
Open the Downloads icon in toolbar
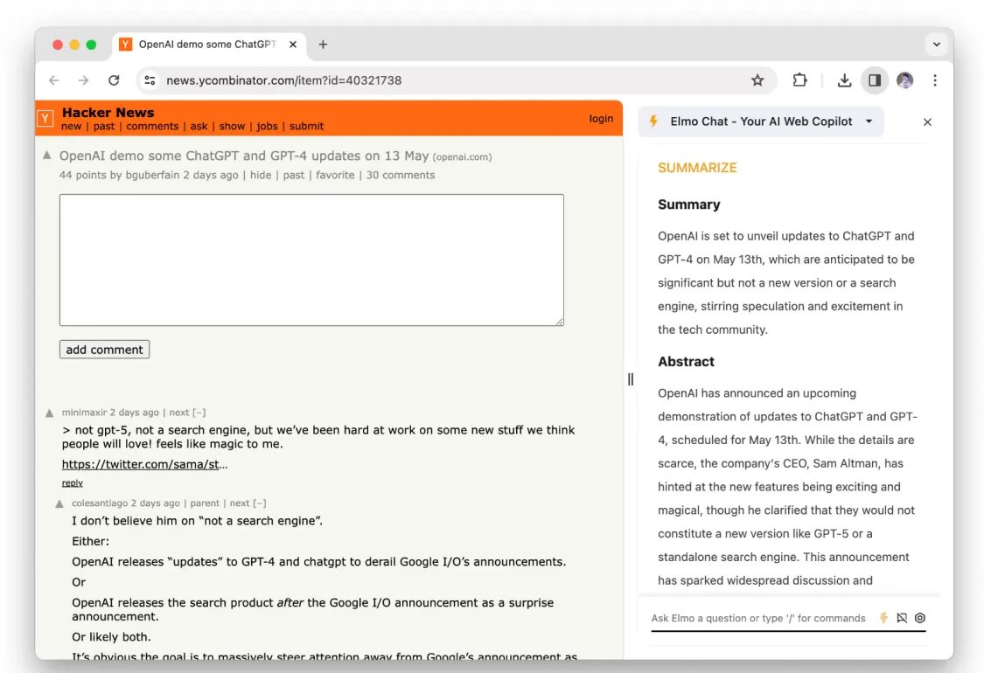(844, 80)
